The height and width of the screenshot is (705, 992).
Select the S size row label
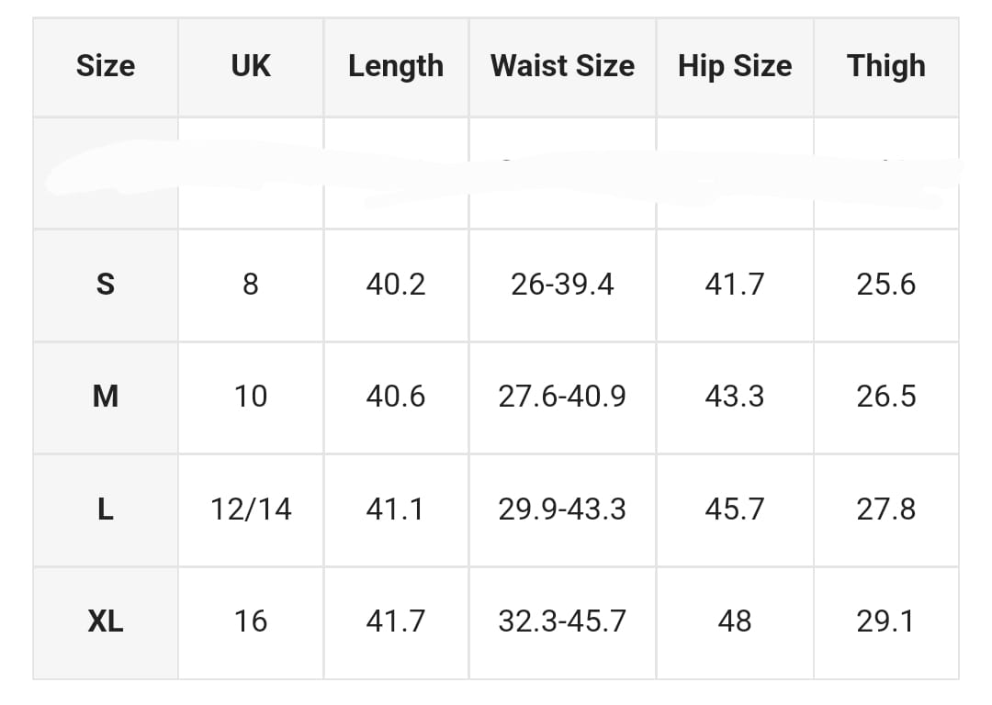[x=106, y=285]
